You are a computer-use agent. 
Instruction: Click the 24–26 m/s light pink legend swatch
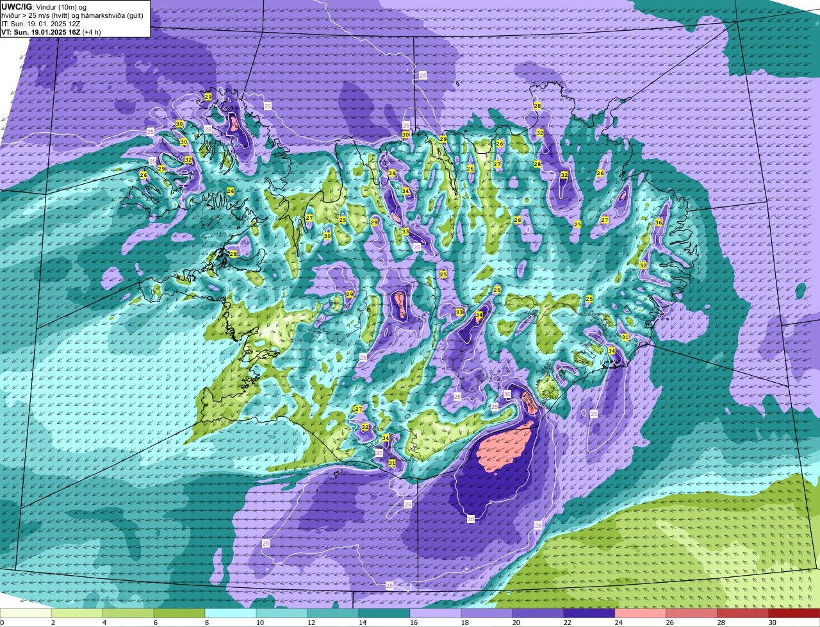(641, 613)
